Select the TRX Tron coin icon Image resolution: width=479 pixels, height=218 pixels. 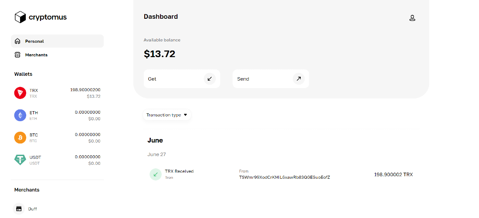20,93
